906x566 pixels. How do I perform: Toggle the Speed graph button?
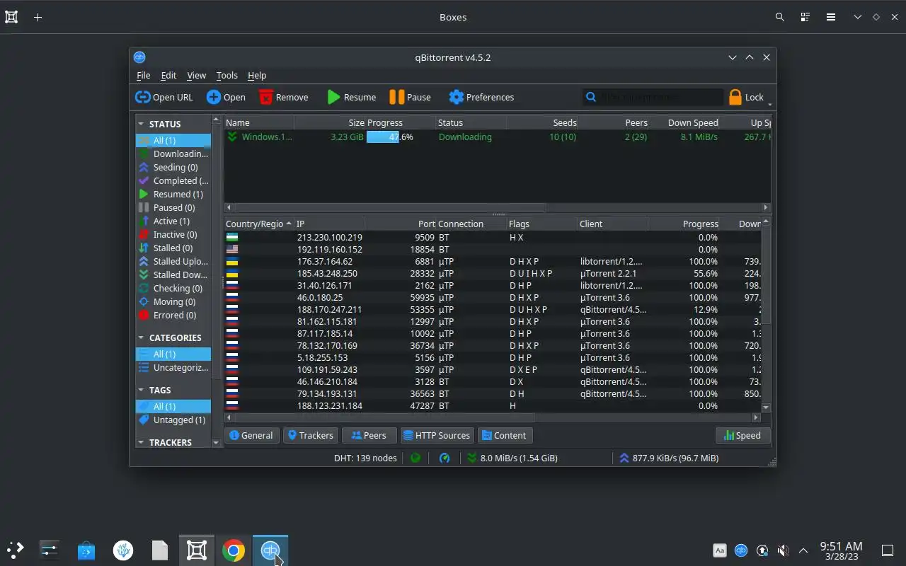[x=742, y=435]
